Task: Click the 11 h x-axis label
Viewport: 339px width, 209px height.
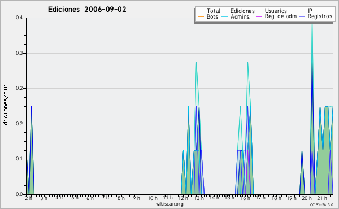Action: coord(168,198)
